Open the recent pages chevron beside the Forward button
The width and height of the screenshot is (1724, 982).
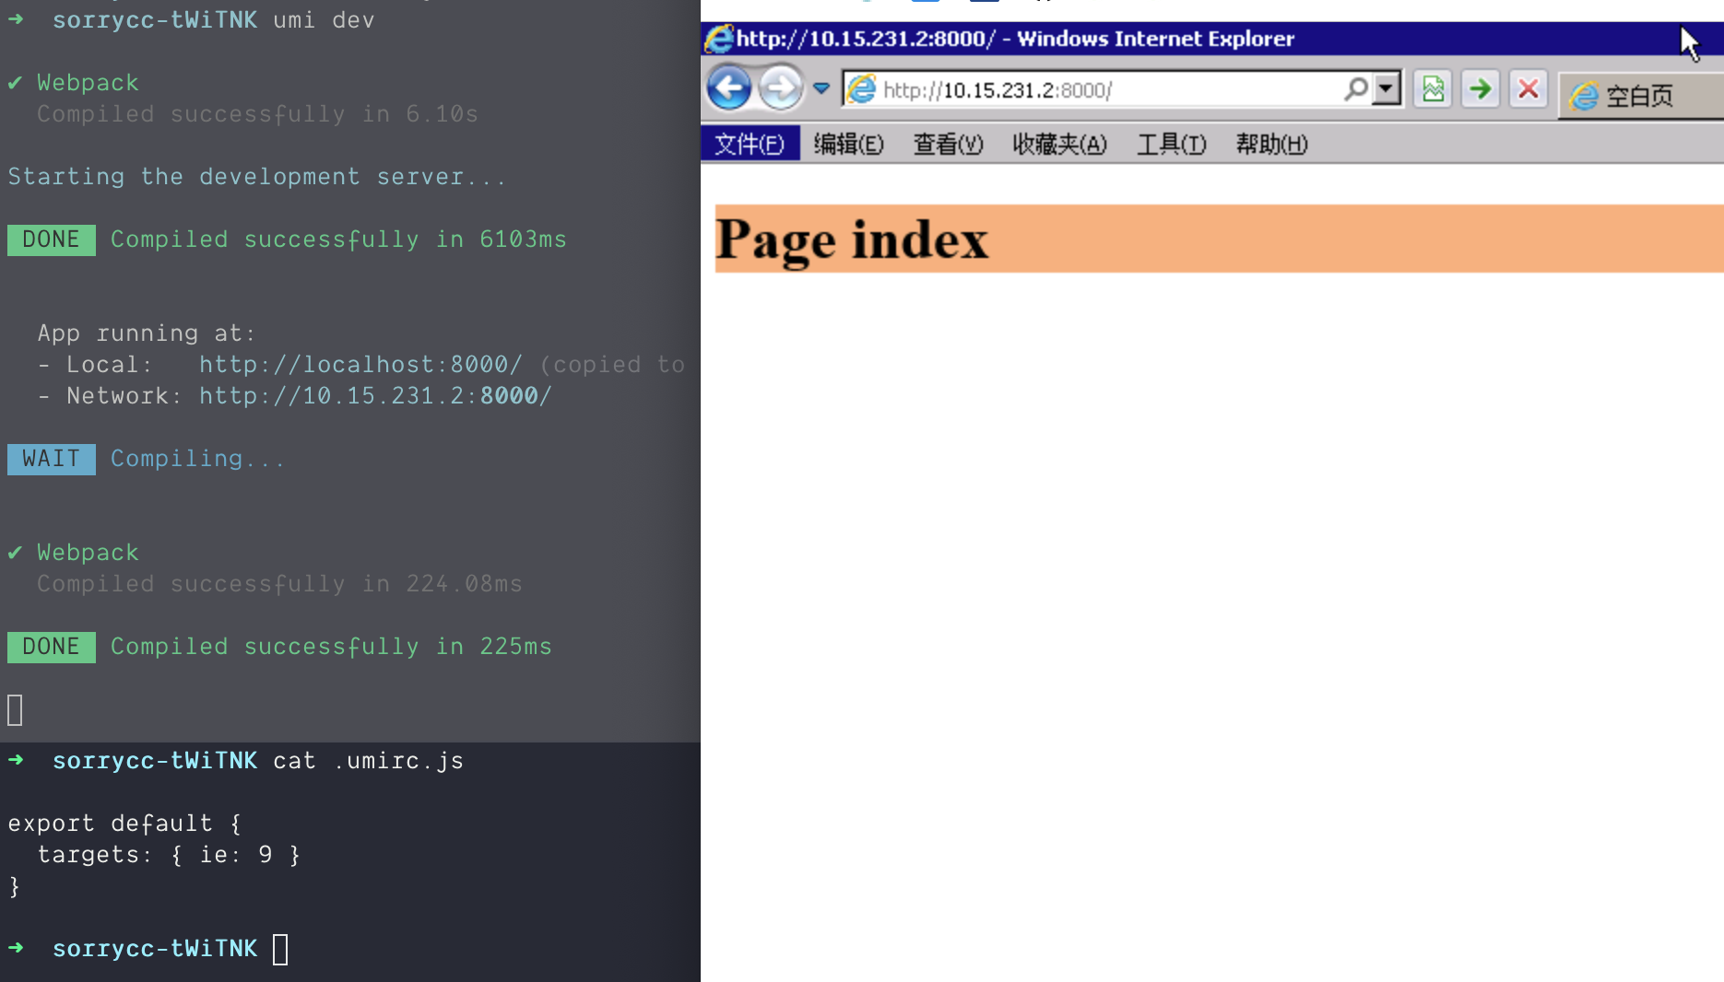pyautogui.click(x=821, y=88)
